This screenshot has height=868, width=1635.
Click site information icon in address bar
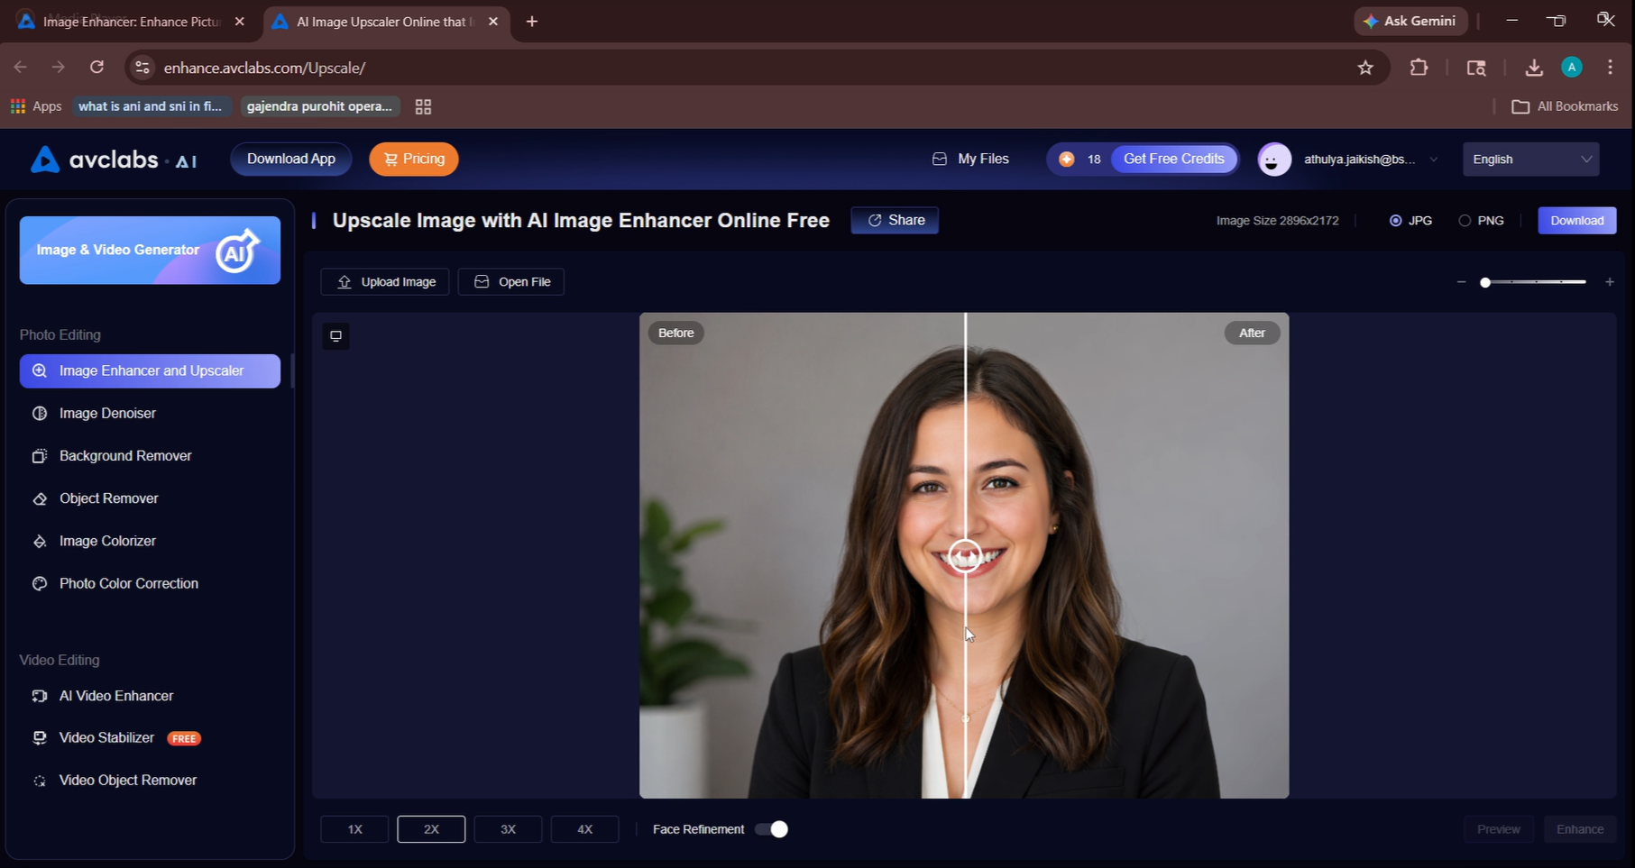[142, 68]
